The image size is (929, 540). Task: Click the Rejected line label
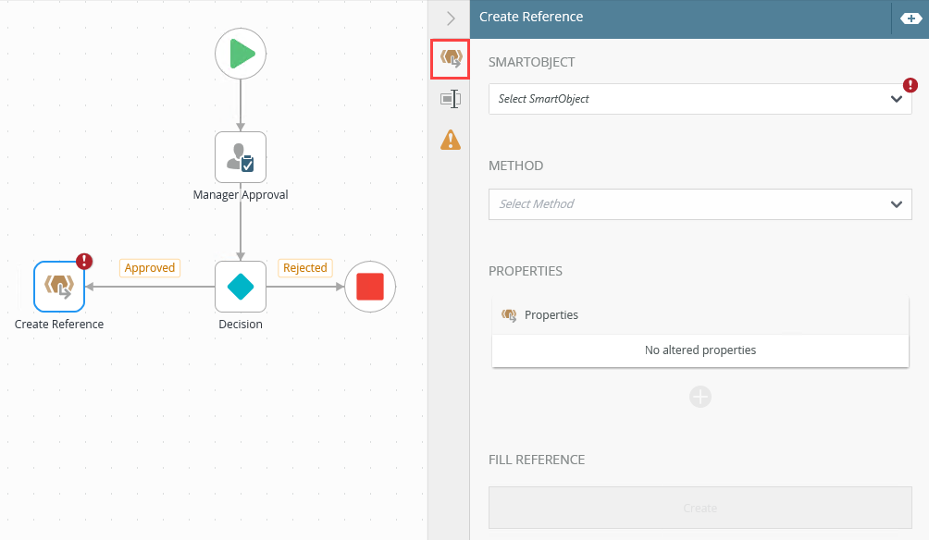point(305,267)
